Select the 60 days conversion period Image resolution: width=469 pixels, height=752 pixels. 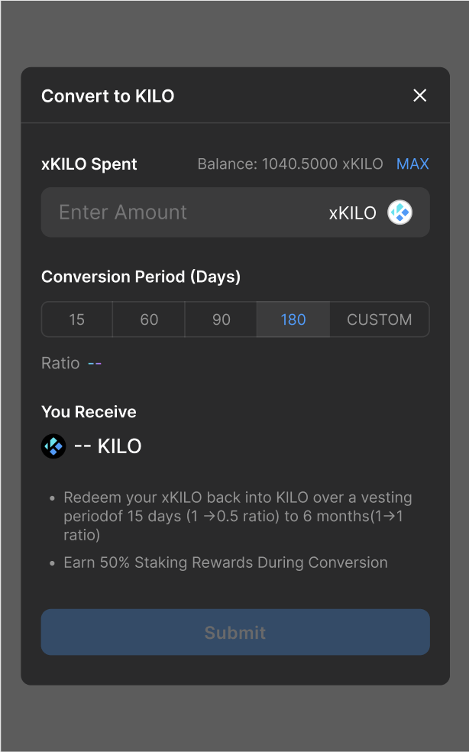coord(149,319)
